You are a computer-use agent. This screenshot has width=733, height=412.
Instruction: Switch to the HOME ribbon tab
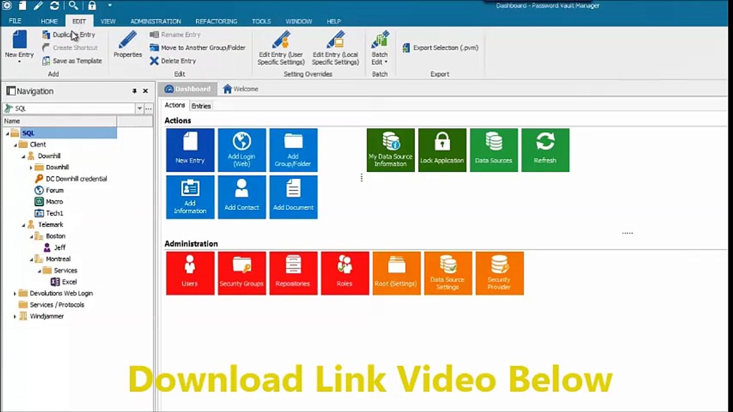(49, 21)
